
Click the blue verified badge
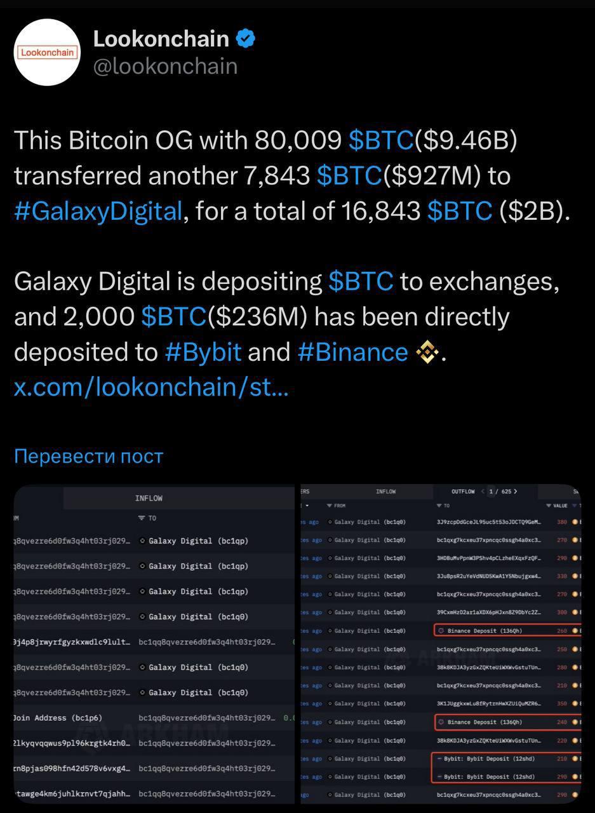246,39
